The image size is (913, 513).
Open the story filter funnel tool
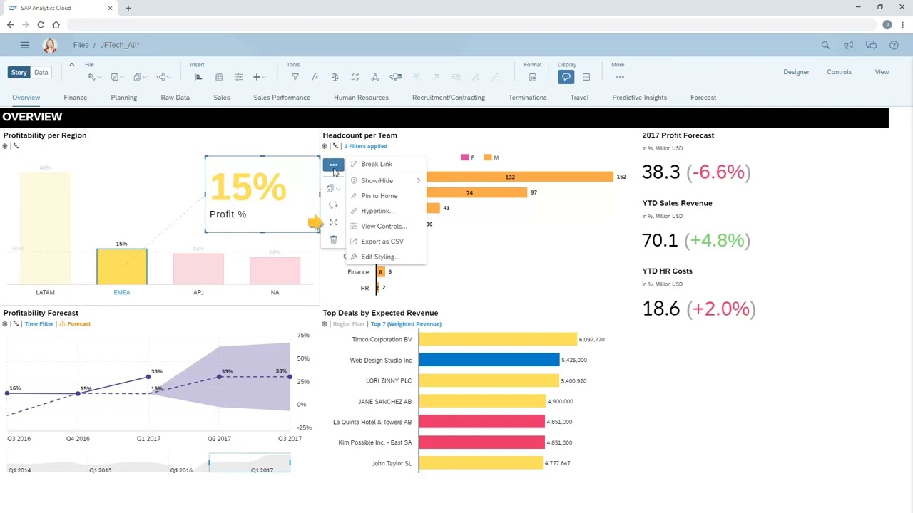coord(295,77)
